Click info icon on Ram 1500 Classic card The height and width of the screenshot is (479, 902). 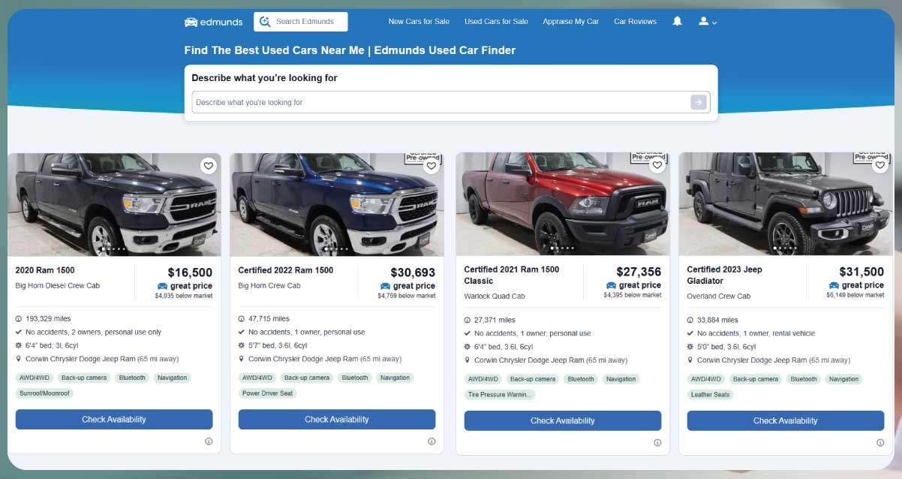coord(657,443)
